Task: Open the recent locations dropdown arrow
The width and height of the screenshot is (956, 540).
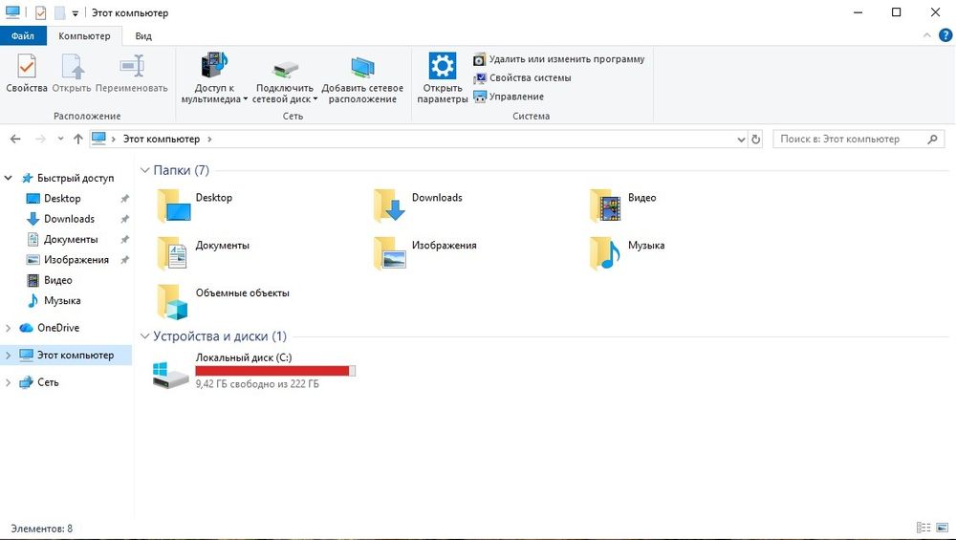Action: [60, 139]
